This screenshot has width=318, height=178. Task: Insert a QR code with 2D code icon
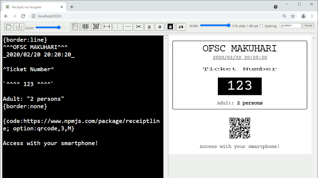(x=96, y=27)
